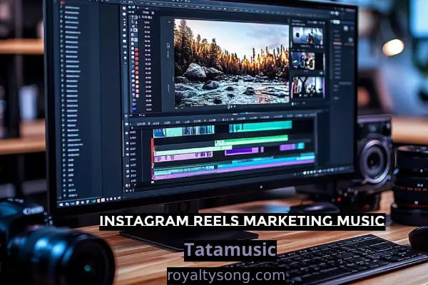Select the top media thumbnail in right panel
The width and height of the screenshot is (428, 285).
(307, 36)
